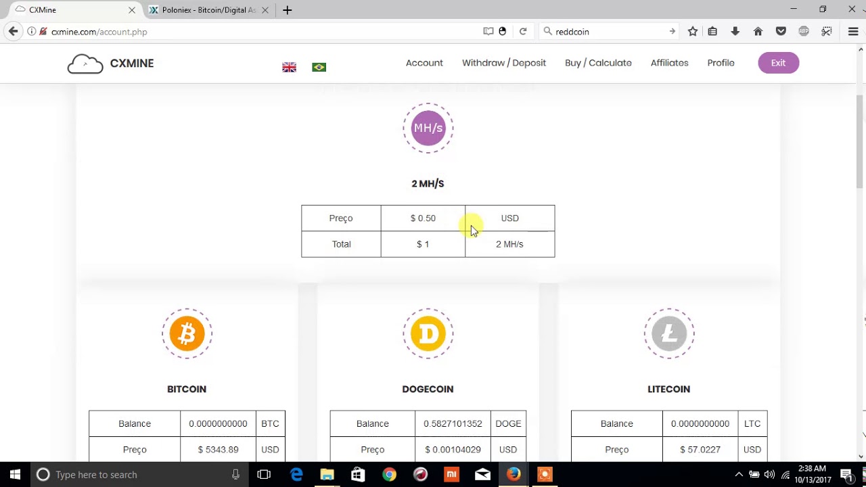Click the page vertical scrollbar
Image resolution: width=866 pixels, height=487 pixels.
[x=861, y=142]
